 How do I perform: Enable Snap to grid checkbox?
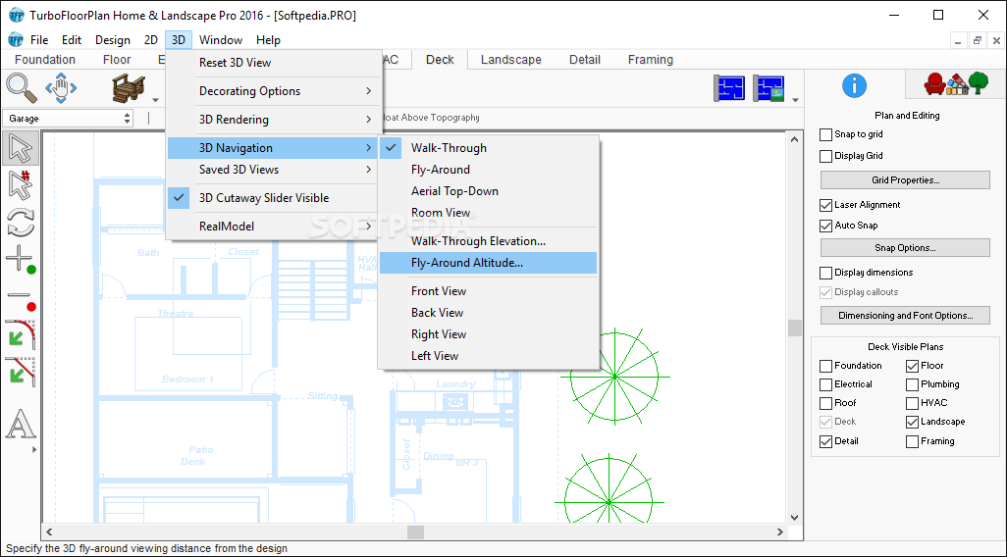click(x=825, y=134)
